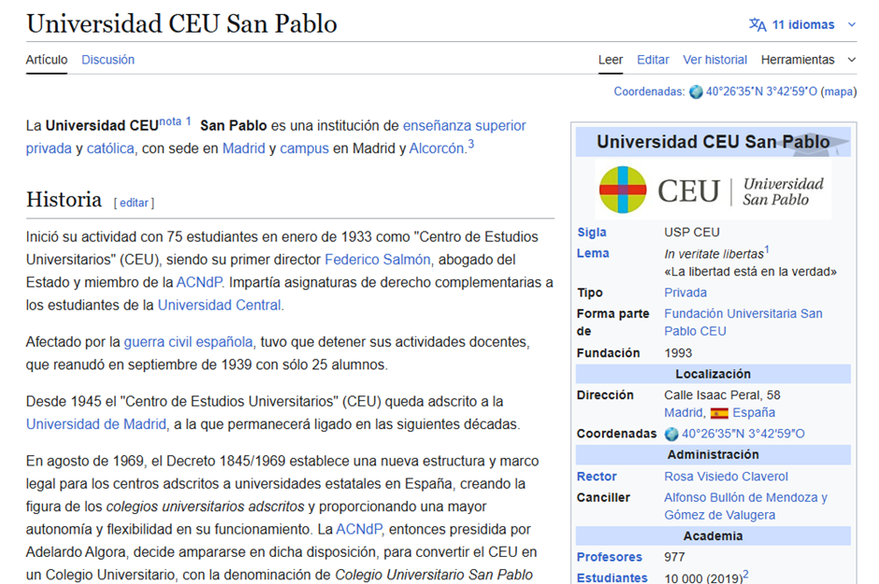Open the Federico Salmón link
879x584 pixels.
378,260
